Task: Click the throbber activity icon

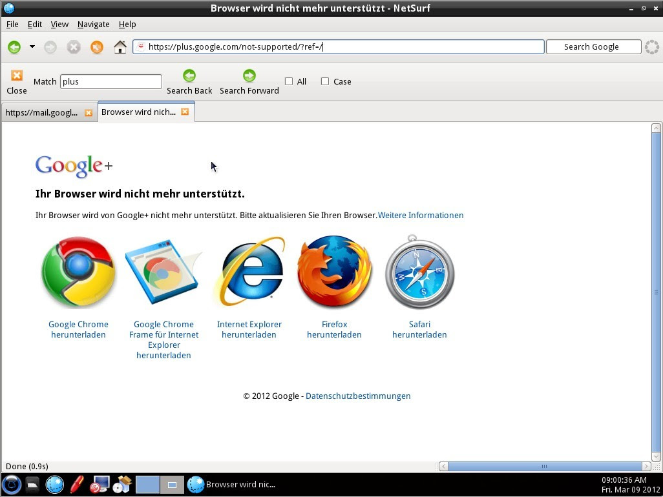Action: coord(652,47)
